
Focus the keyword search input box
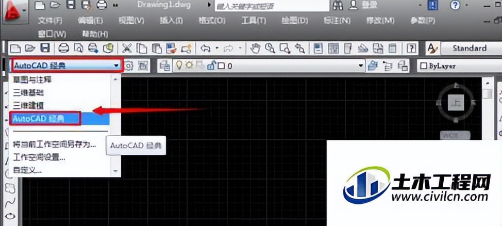coord(272,6)
